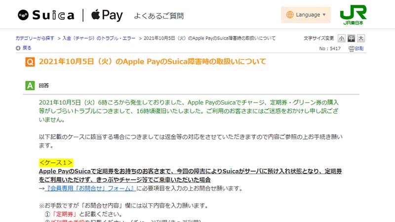The height and width of the screenshot is (222, 395).
Task: Click the No：5417 article number
Action: (x=330, y=48)
